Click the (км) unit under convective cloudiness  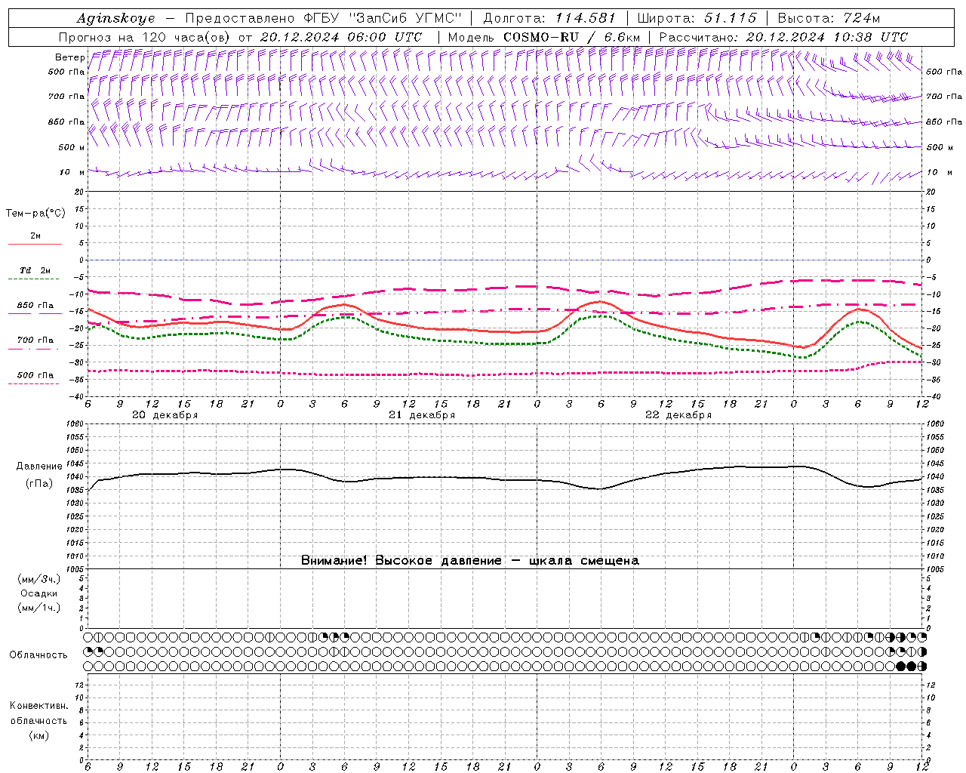[x=38, y=735]
